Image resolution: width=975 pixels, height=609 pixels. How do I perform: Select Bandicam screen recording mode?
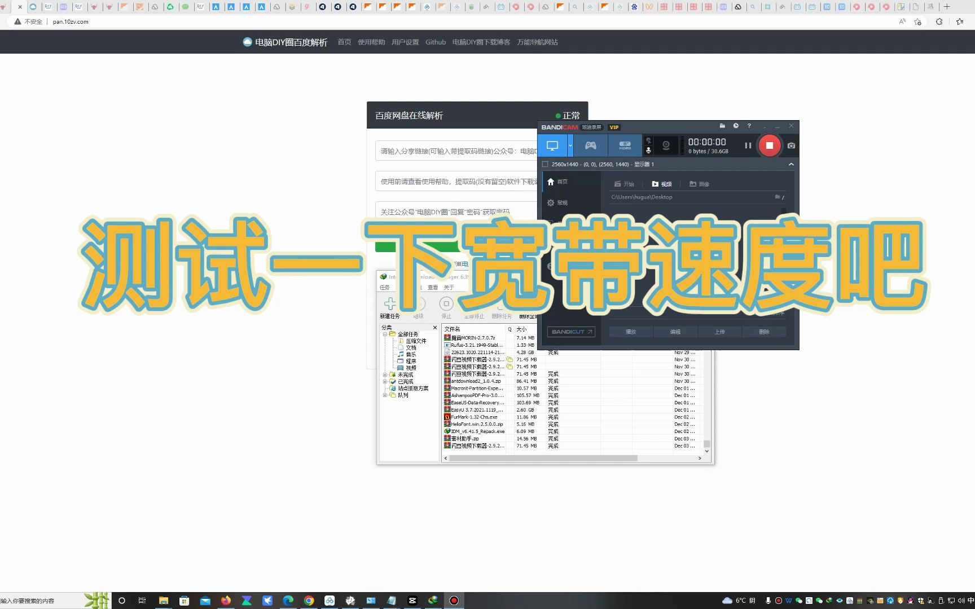[x=552, y=145]
